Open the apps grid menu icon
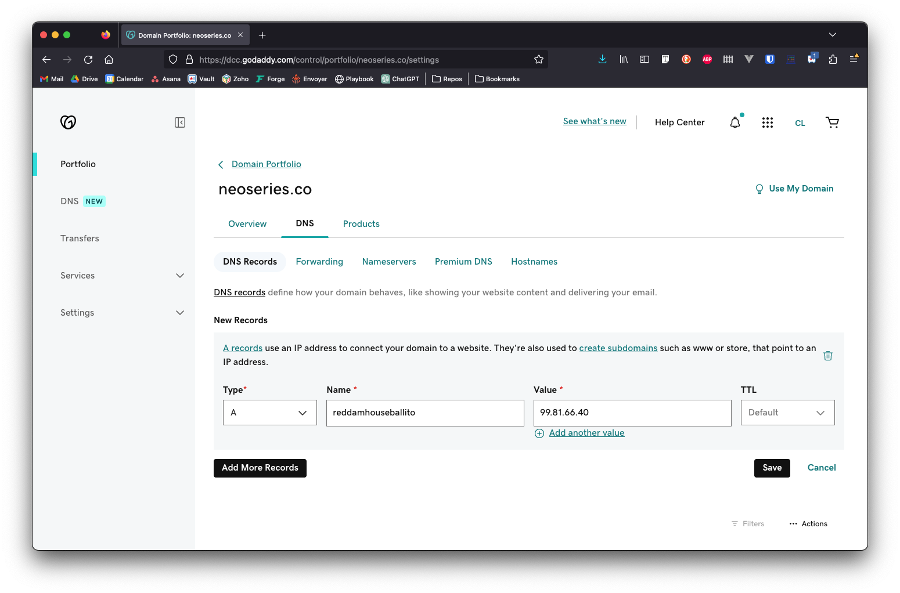 coord(768,122)
